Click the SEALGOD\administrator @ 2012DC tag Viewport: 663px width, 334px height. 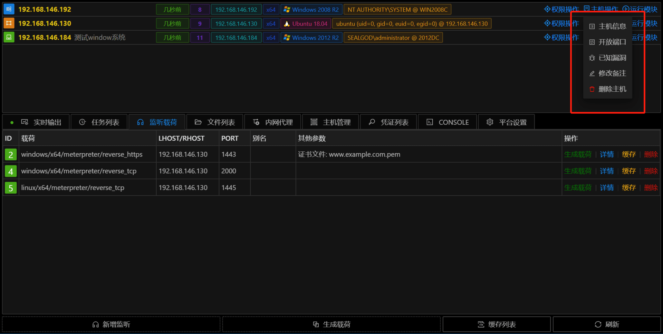click(393, 38)
